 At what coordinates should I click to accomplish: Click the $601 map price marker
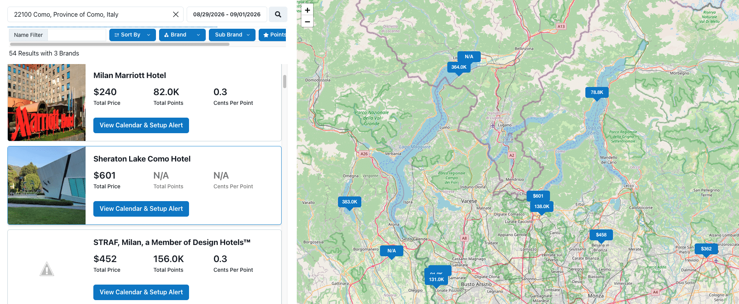pos(538,196)
